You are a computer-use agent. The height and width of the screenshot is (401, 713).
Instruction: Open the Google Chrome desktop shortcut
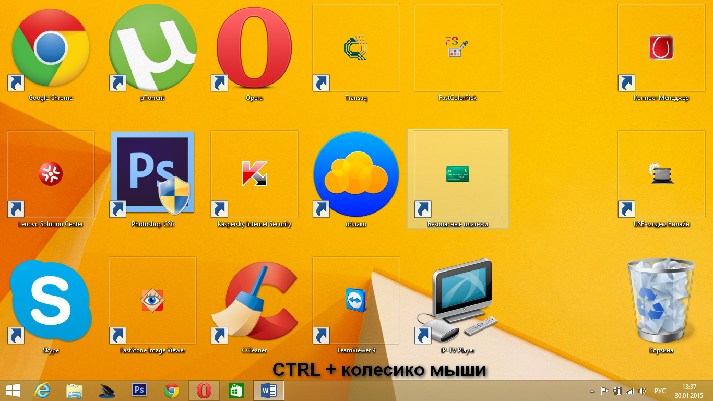51,48
